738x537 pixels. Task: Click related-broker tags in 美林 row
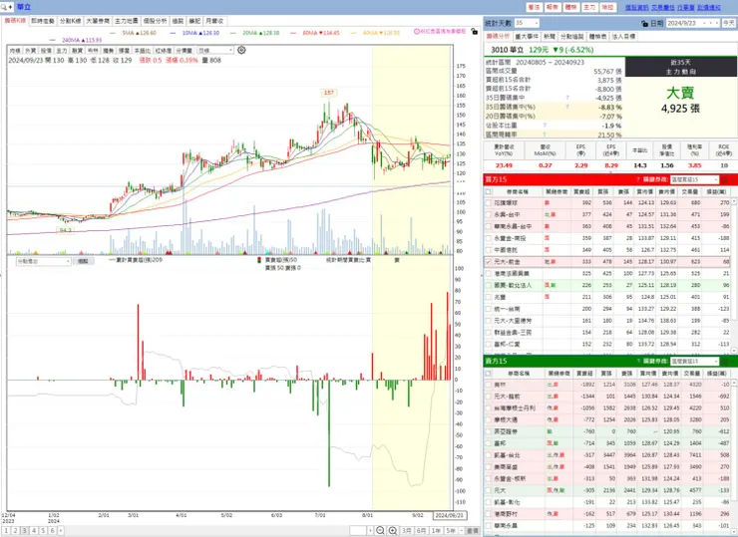click(552, 385)
